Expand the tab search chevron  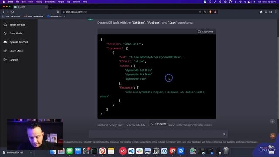pyautogui.click(x=276, y=7)
